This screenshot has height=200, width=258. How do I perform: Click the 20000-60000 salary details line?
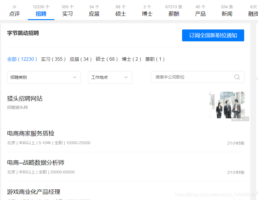tap(41, 172)
